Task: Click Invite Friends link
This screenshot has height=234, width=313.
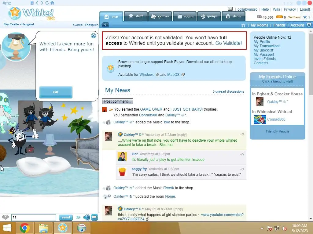Action: pos(264,59)
